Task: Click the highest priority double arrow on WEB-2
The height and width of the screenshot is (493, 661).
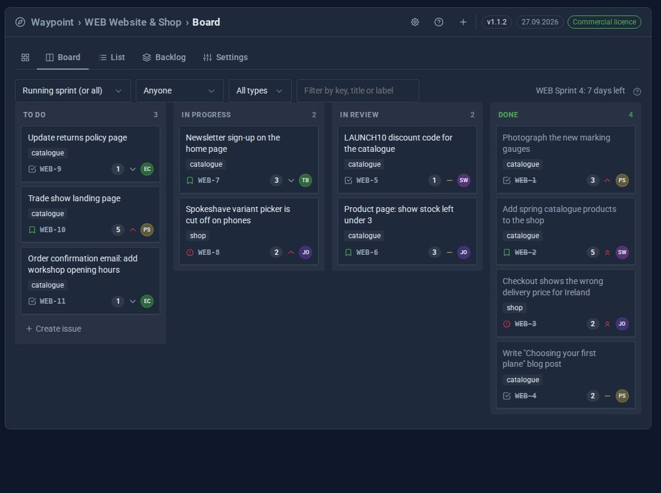Action: point(607,252)
